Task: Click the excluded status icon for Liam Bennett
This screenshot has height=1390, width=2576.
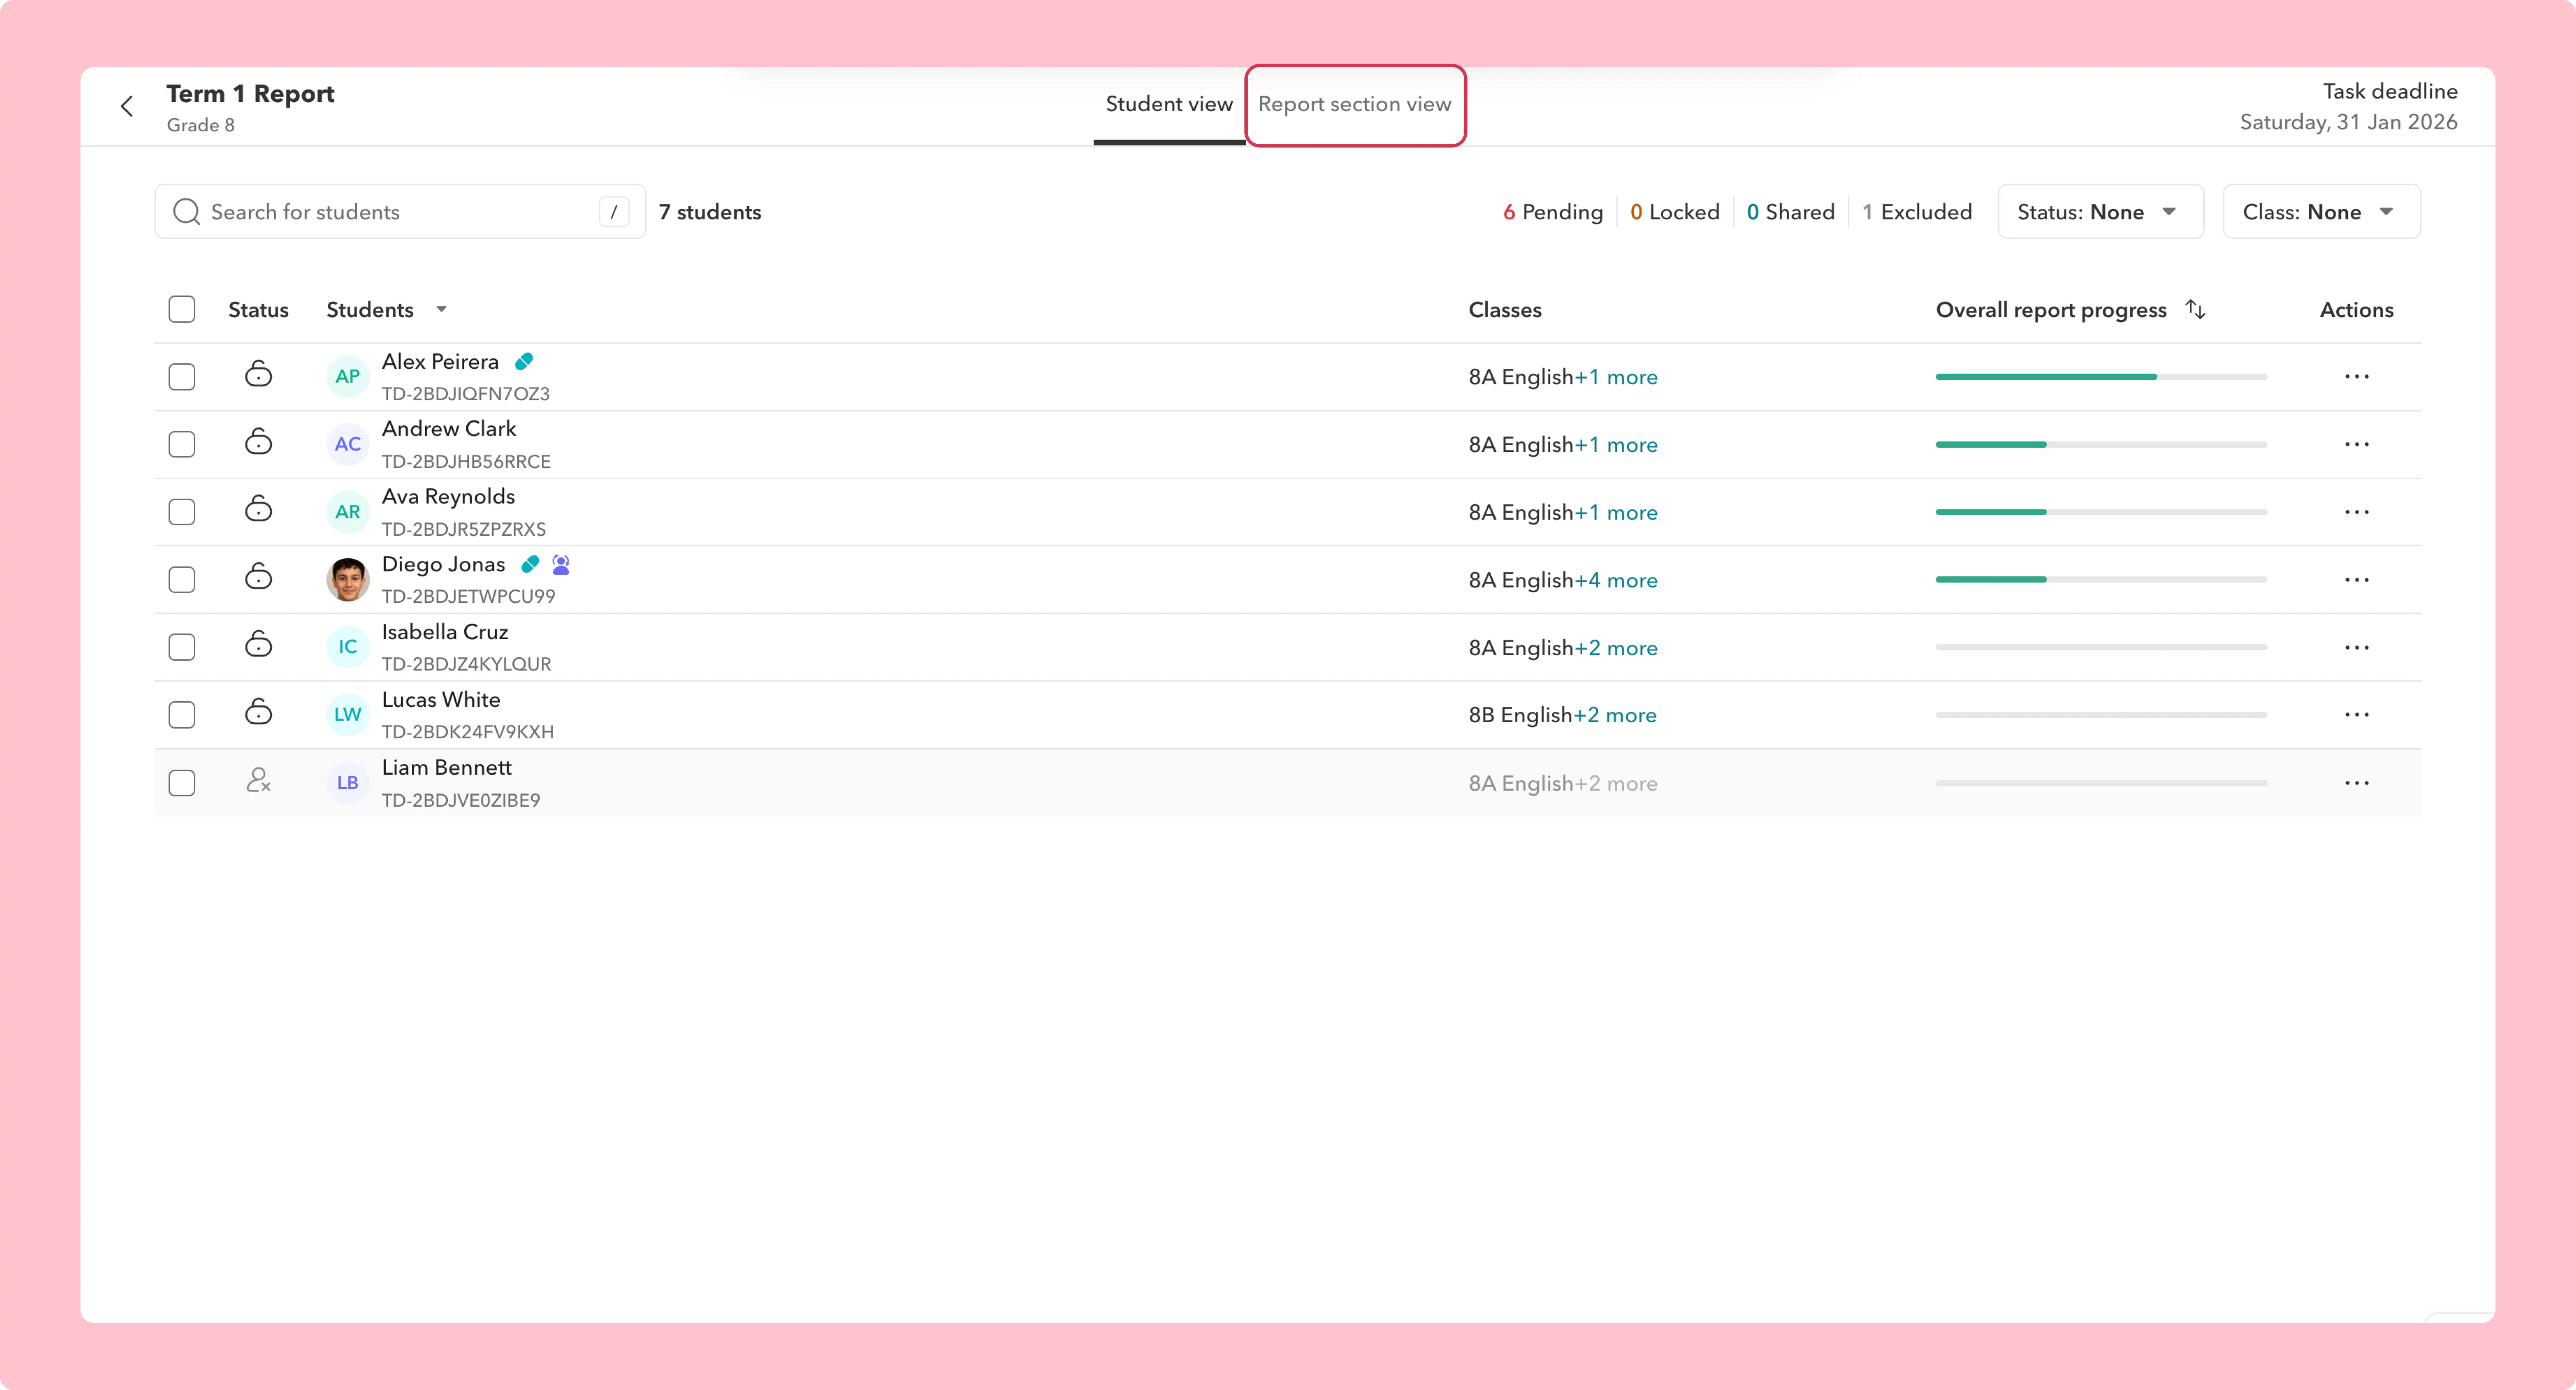Action: click(259, 780)
